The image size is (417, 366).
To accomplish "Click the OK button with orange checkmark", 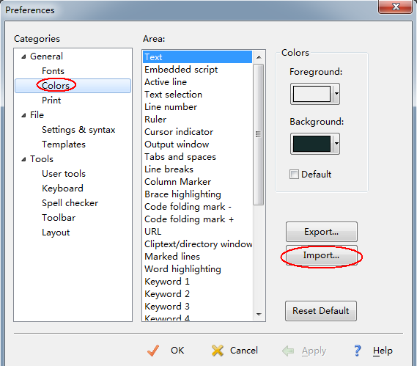I will point(166,351).
